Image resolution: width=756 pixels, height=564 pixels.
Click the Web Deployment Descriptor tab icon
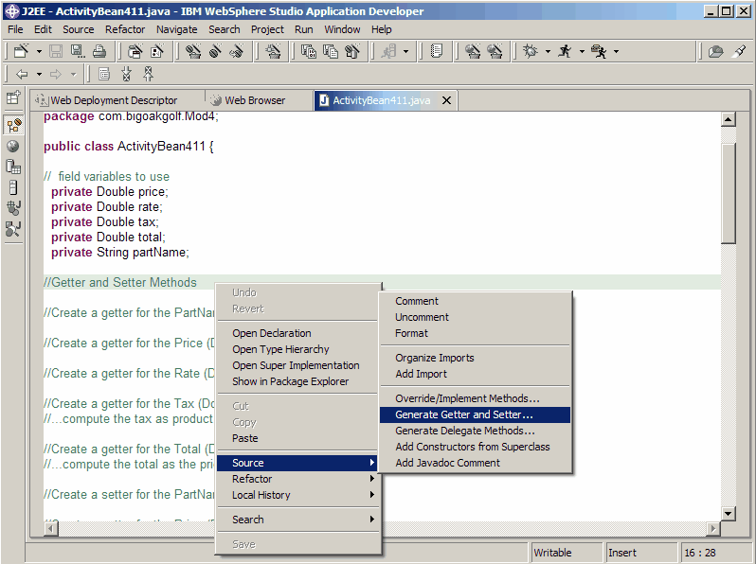(42, 100)
